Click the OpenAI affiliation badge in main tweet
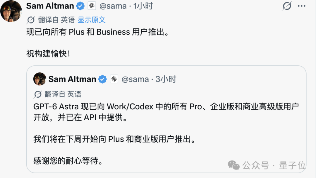 (x=92, y=6)
